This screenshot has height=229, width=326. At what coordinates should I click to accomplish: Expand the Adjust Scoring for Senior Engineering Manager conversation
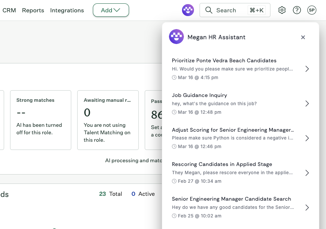click(x=307, y=138)
